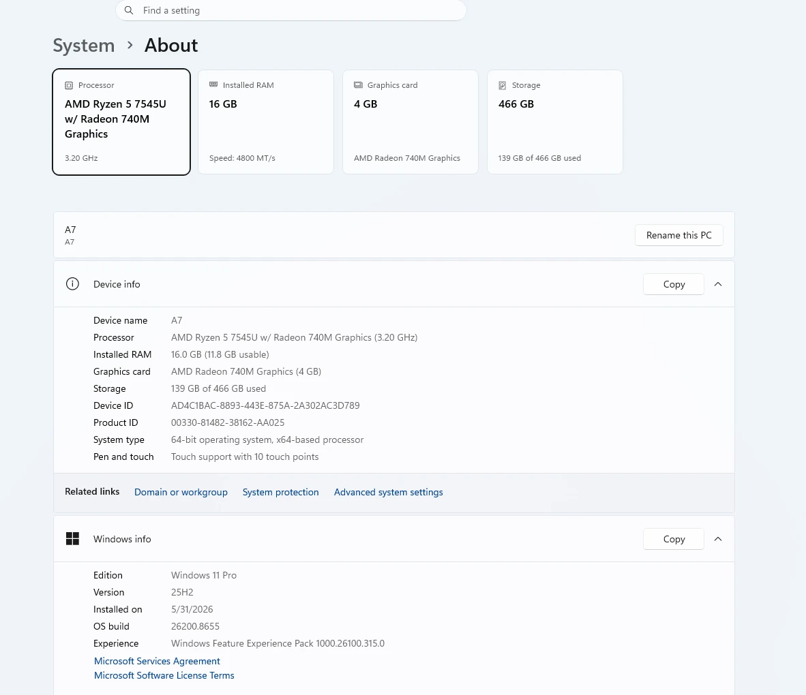Screen dimensions: 806x695
Task: Click processor value with (3.20 GHz)
Action: pos(294,337)
